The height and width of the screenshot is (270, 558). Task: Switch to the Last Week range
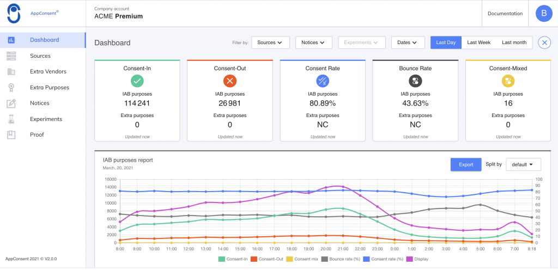point(478,42)
